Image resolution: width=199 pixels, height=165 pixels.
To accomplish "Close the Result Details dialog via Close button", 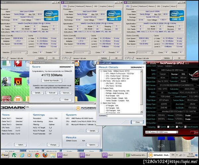I will tap(137, 122).
